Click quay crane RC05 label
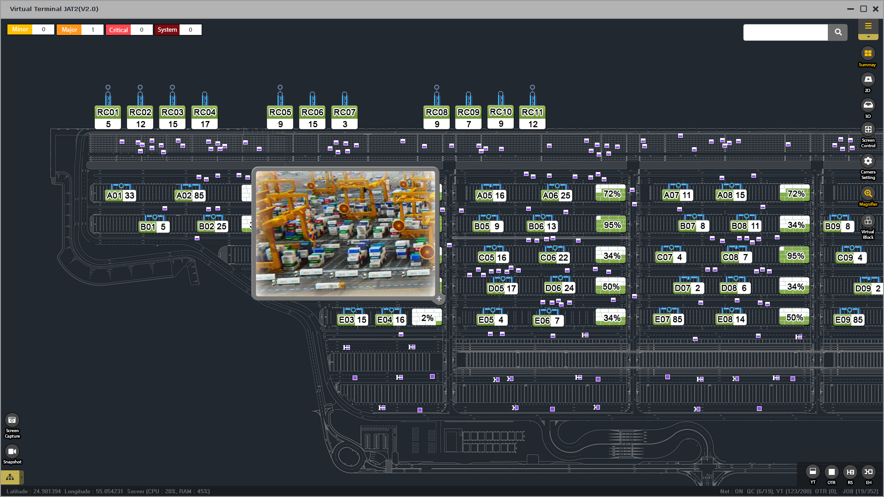The image size is (884, 497). click(280, 112)
